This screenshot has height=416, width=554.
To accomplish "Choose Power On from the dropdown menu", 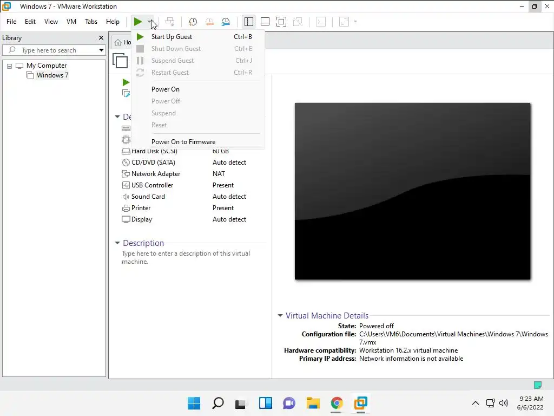I will pos(198,89).
